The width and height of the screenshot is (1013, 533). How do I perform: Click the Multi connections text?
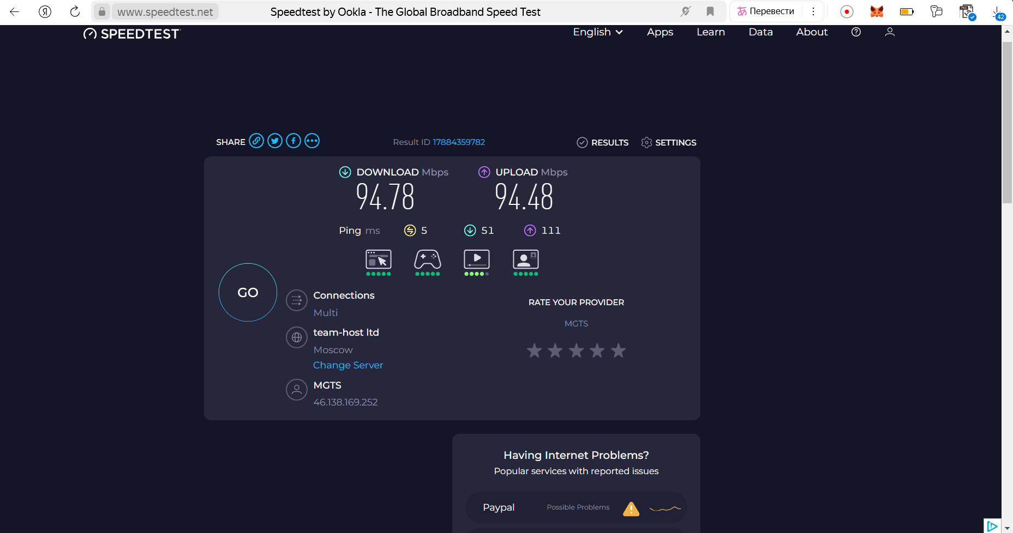click(x=326, y=313)
